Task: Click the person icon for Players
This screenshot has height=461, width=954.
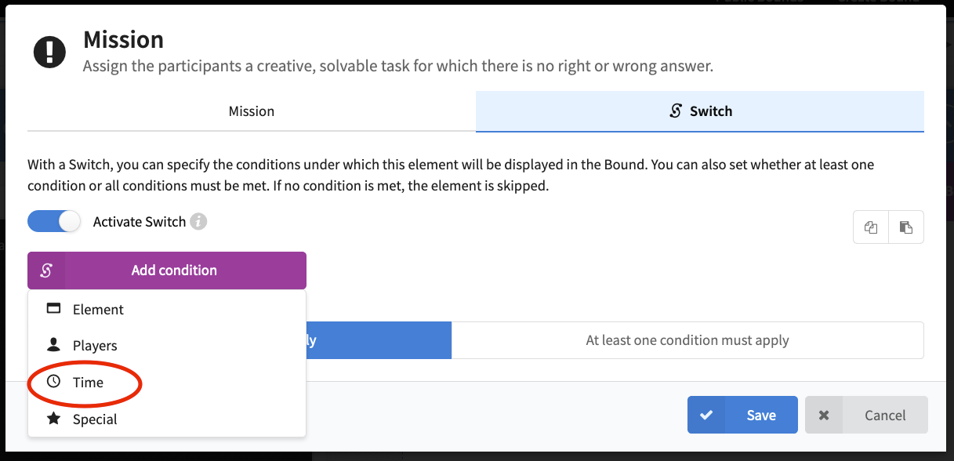Action: coord(53,345)
